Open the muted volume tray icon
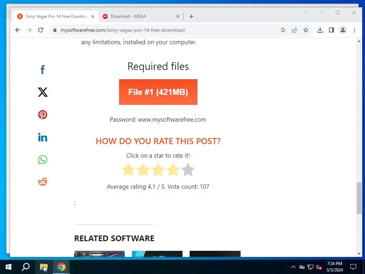This screenshot has width=365, height=274. (x=319, y=267)
